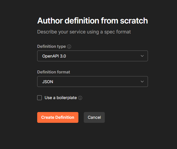Click the Definition format label

click(x=54, y=72)
